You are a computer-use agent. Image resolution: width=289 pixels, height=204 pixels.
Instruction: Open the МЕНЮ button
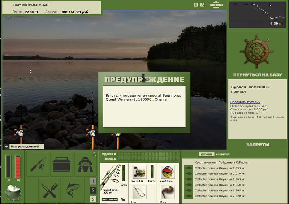tap(216, 5)
